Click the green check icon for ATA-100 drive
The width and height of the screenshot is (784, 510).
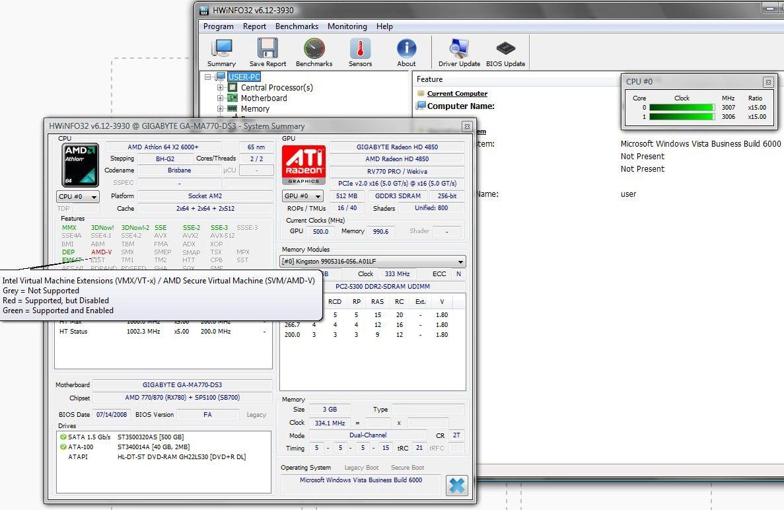[x=63, y=447]
